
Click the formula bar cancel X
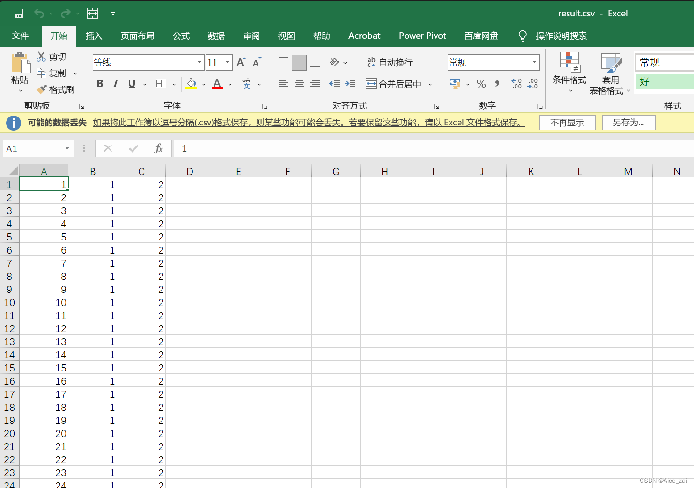pyautogui.click(x=108, y=148)
